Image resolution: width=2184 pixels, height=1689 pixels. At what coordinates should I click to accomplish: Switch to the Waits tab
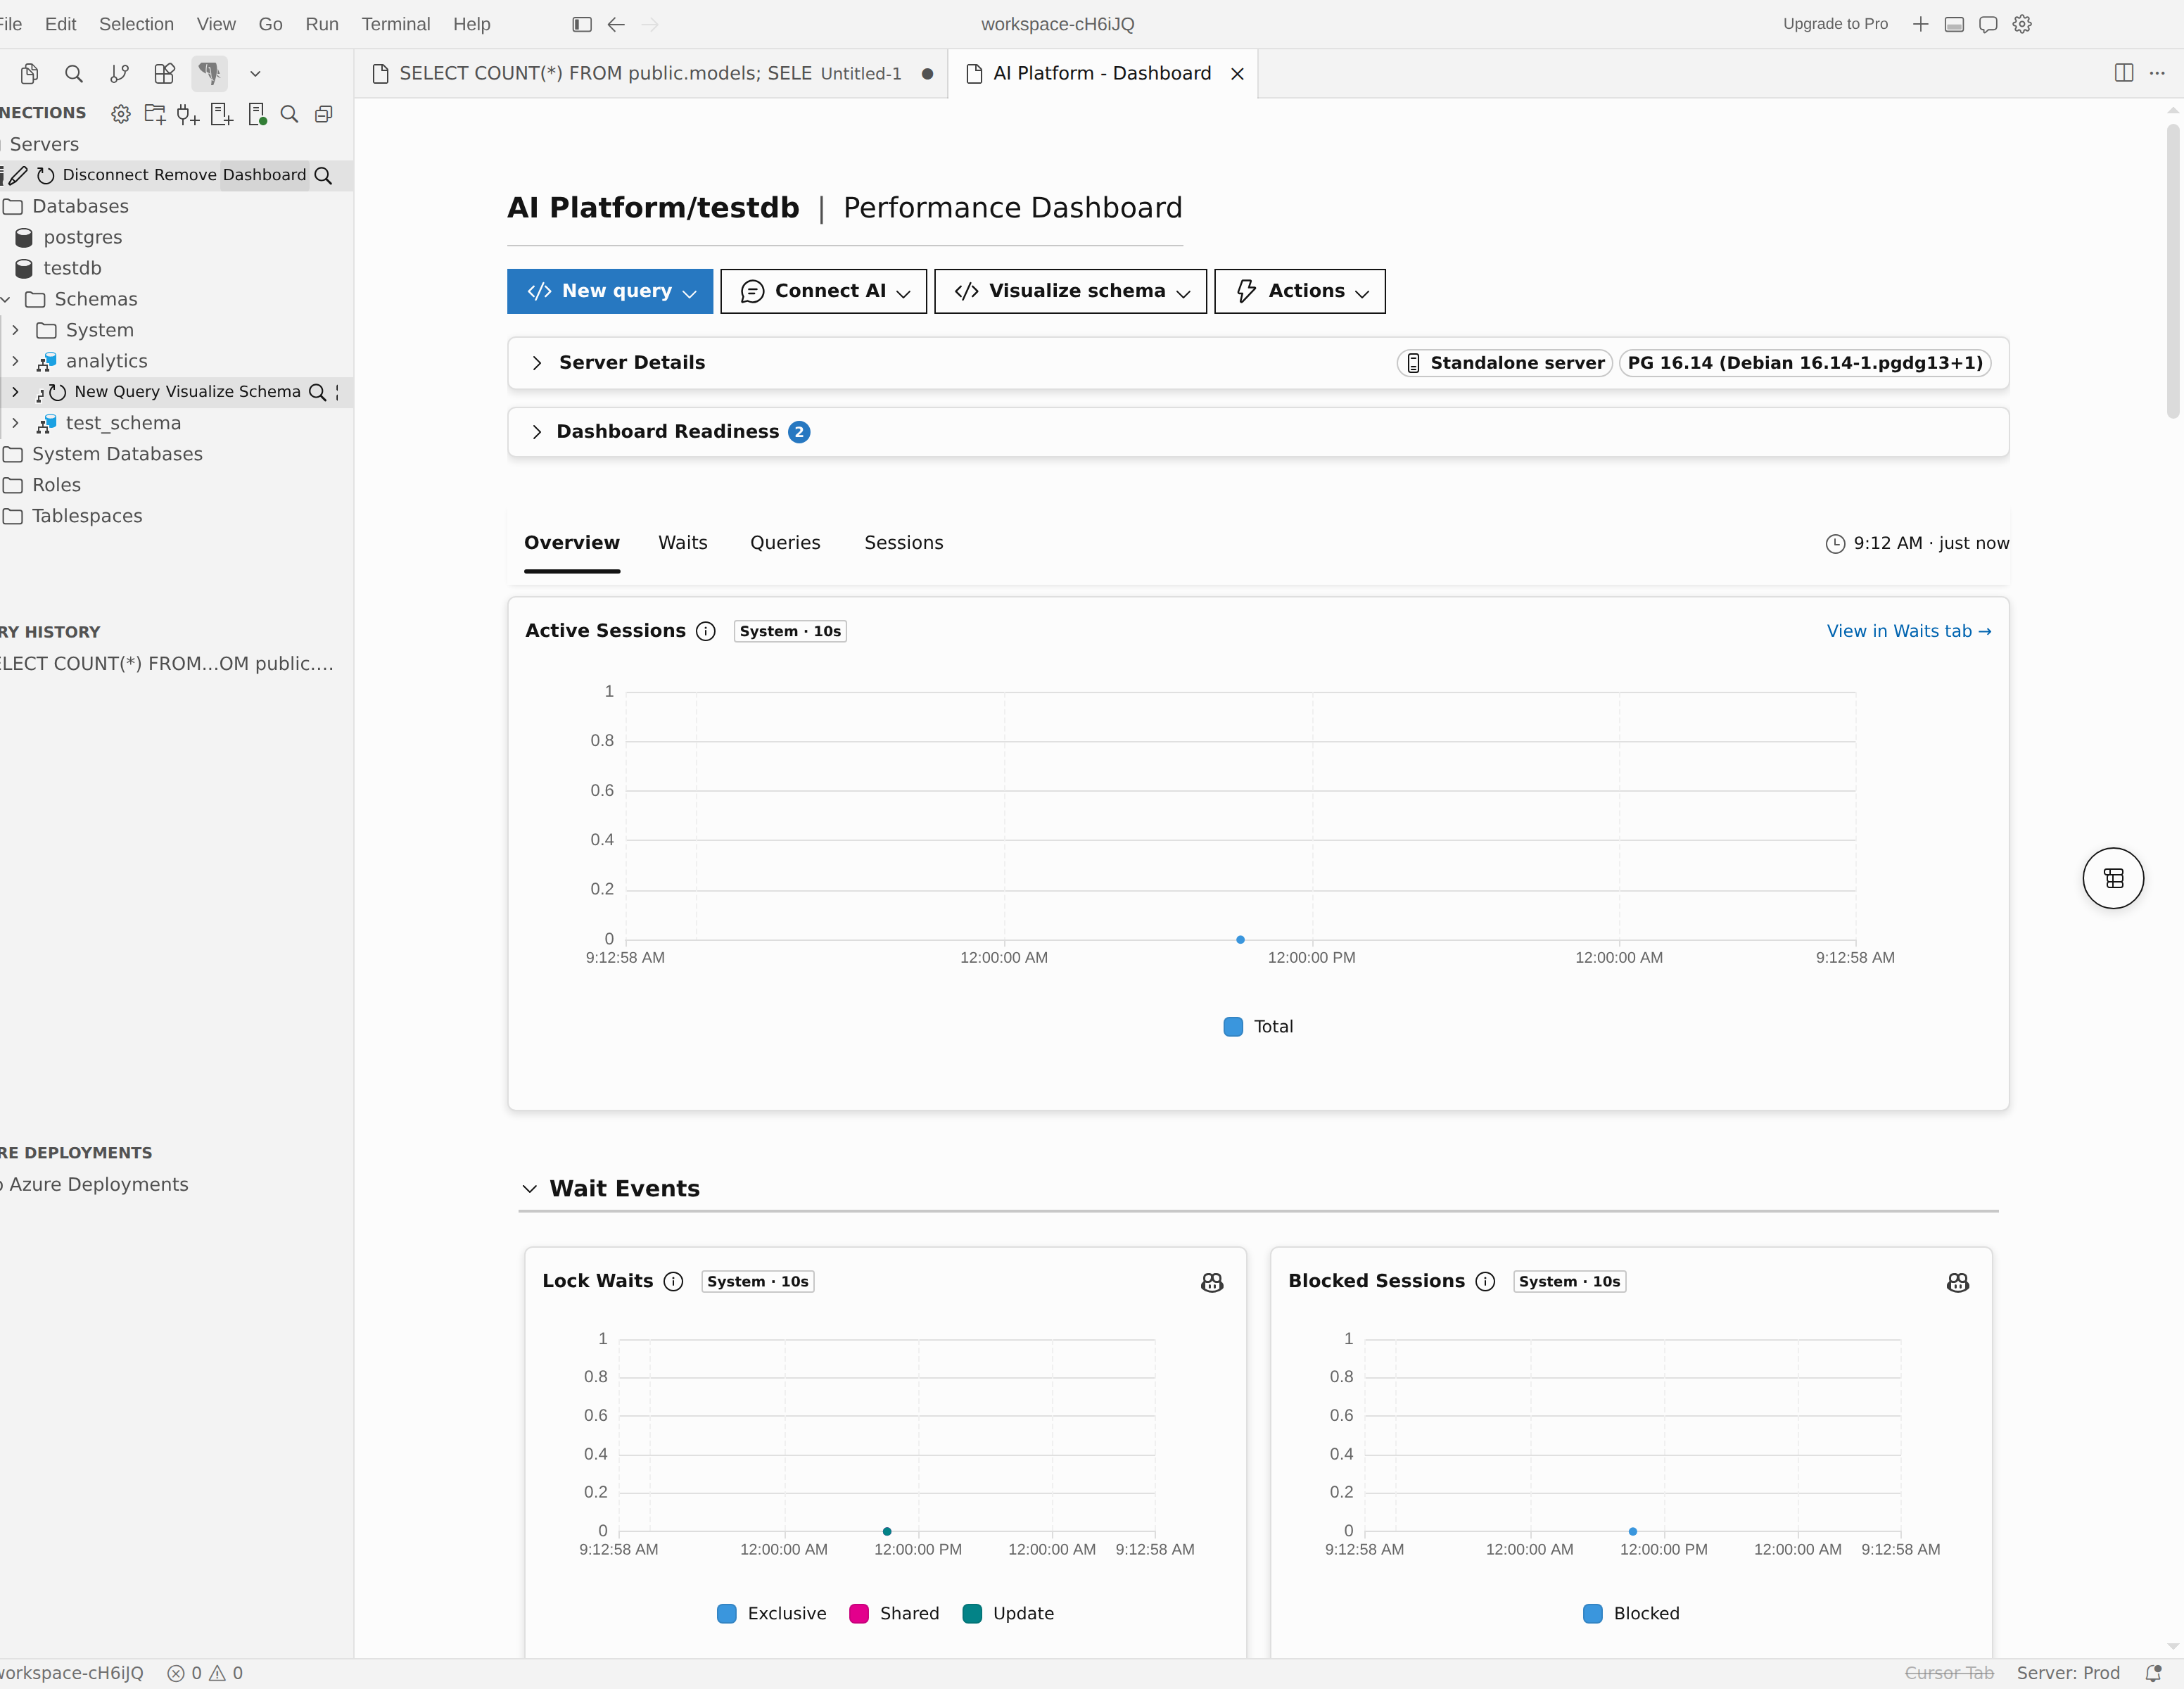pos(683,542)
